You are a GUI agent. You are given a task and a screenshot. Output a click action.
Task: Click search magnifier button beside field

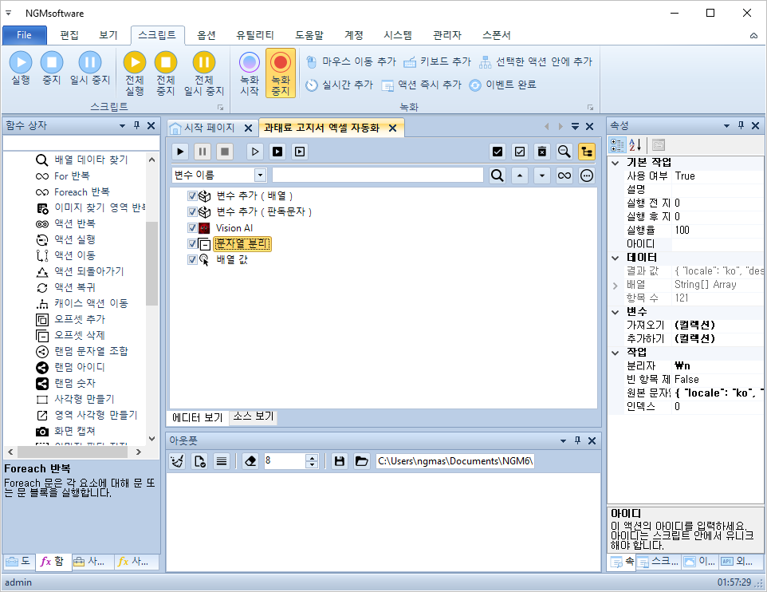pos(498,176)
